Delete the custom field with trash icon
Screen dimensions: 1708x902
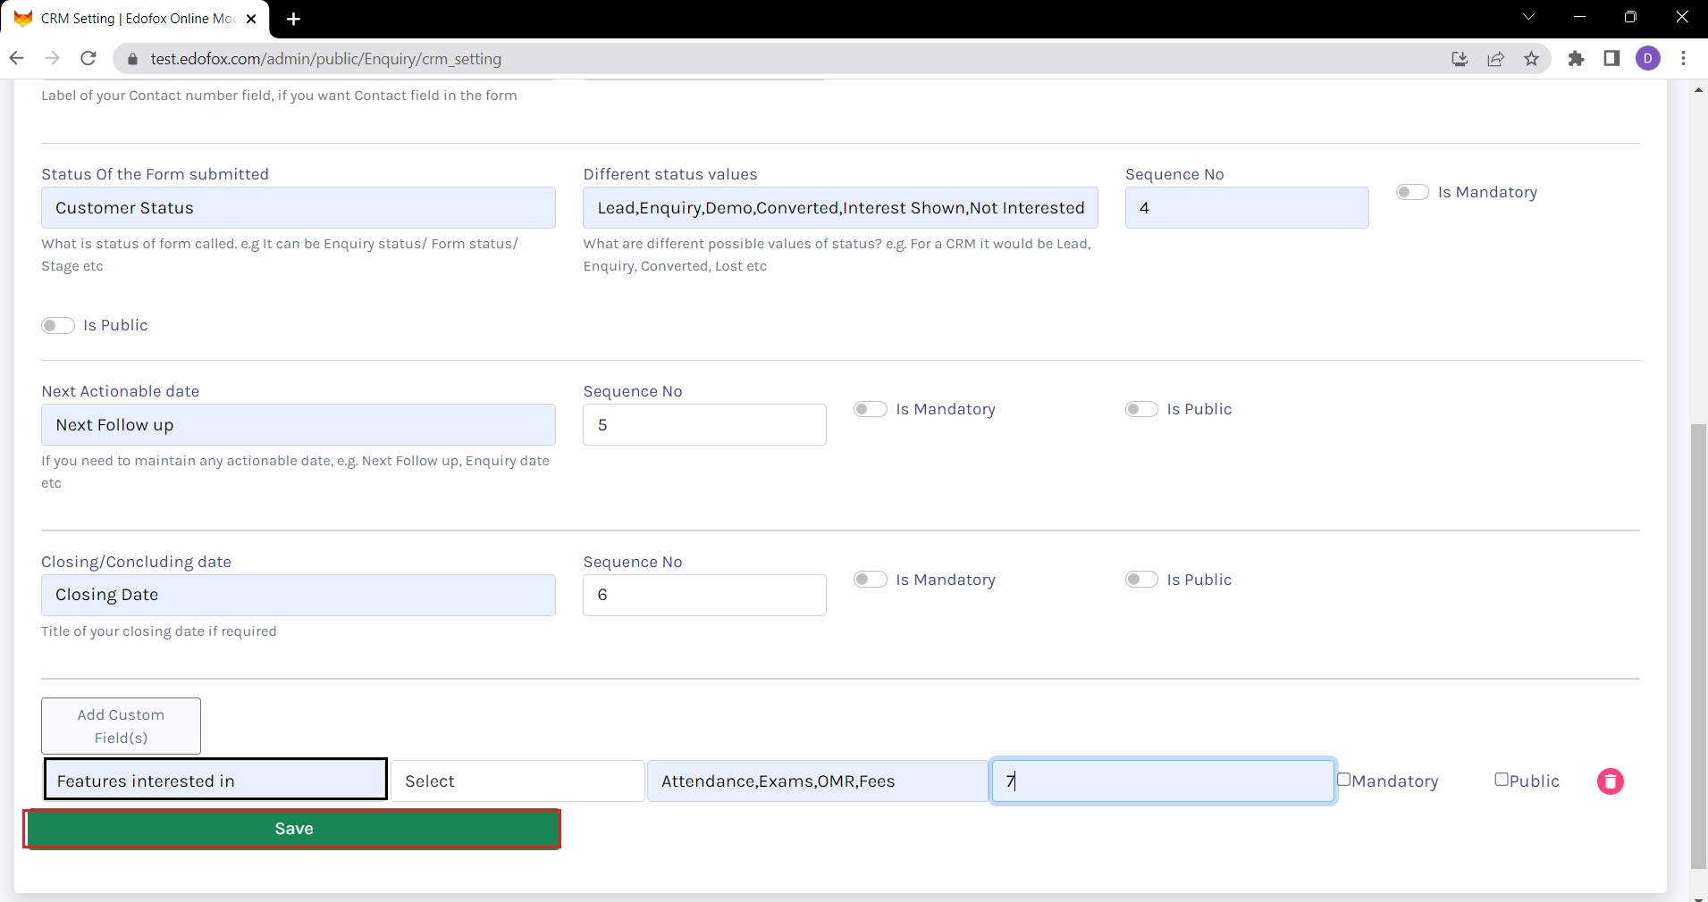click(1610, 781)
